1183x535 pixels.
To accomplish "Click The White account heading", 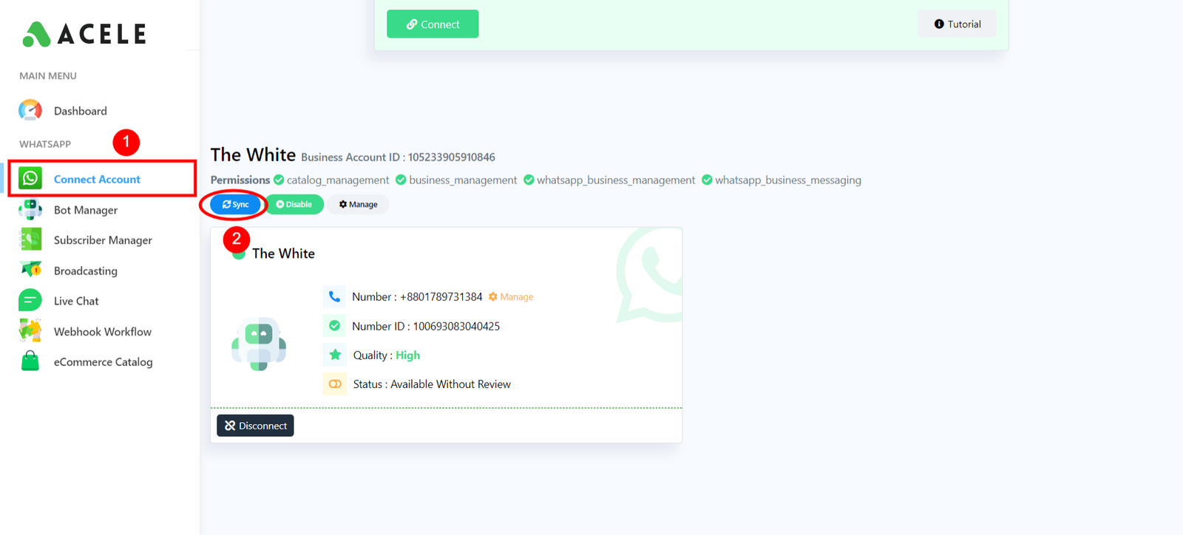I will pyautogui.click(x=253, y=154).
